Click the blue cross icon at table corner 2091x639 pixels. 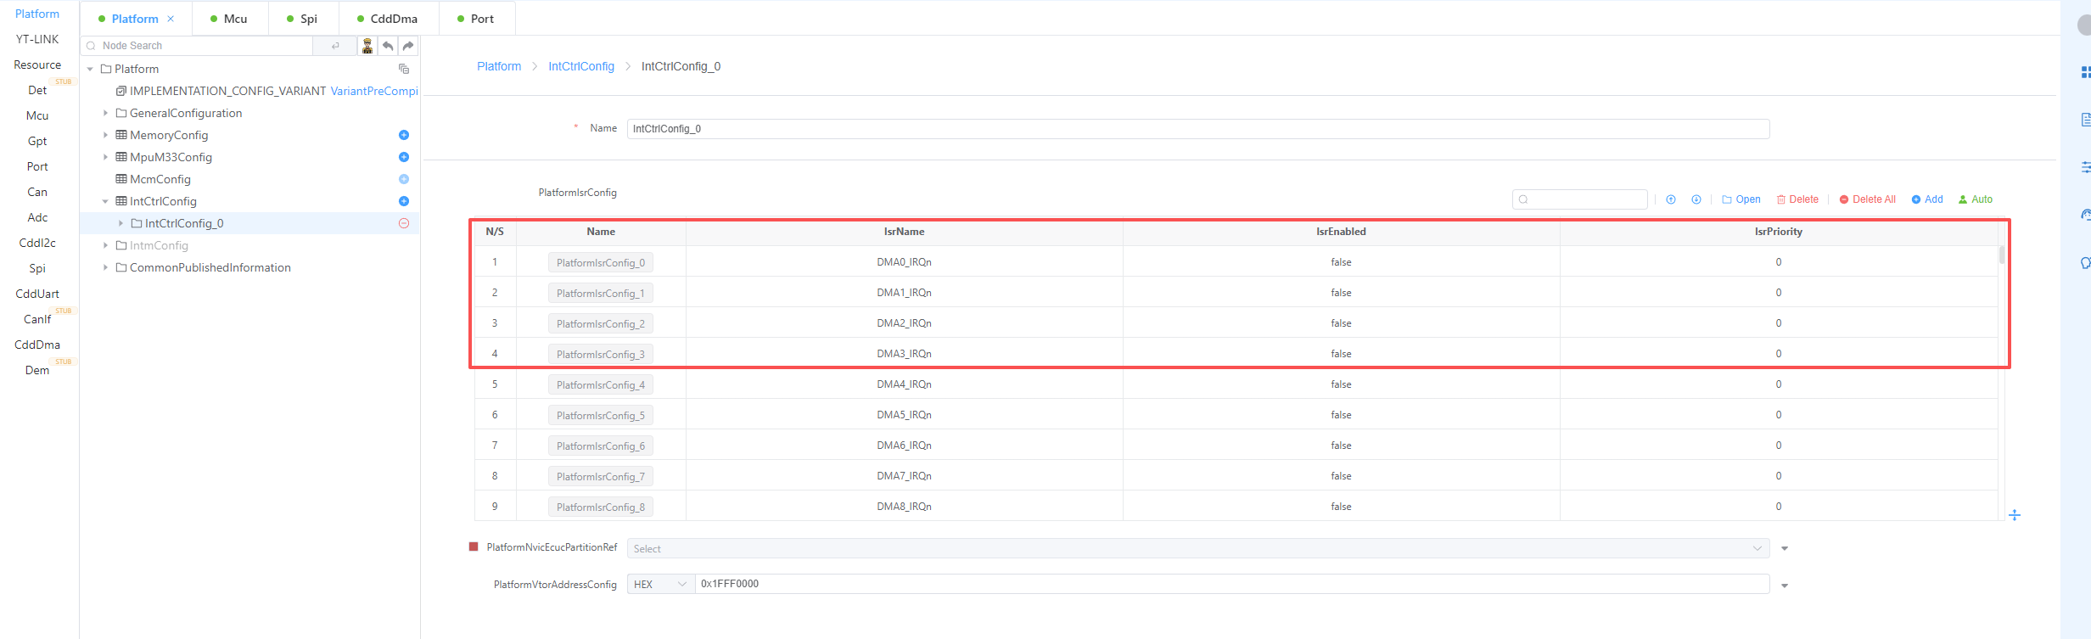[x=2015, y=515]
